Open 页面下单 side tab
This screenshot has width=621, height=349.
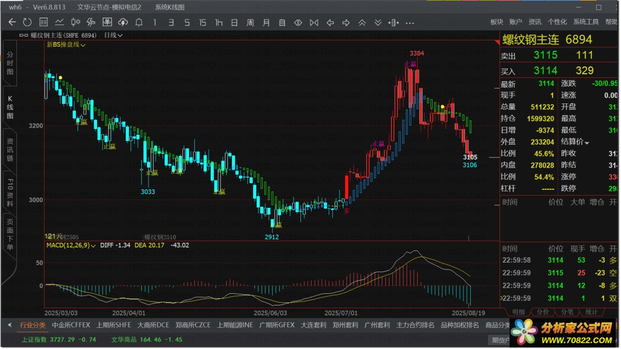10,234
